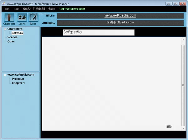Click the author field test@softpedia.com

pos(120,23)
